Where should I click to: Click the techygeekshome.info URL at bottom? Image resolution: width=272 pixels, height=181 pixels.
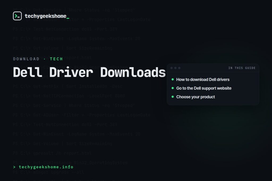pos(43,167)
